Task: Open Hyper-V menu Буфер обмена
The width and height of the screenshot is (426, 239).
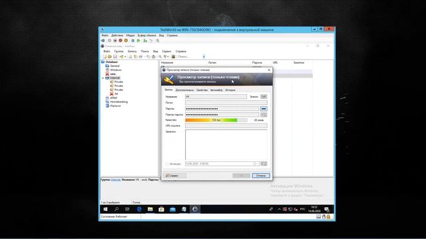Action: pyautogui.click(x=146, y=35)
